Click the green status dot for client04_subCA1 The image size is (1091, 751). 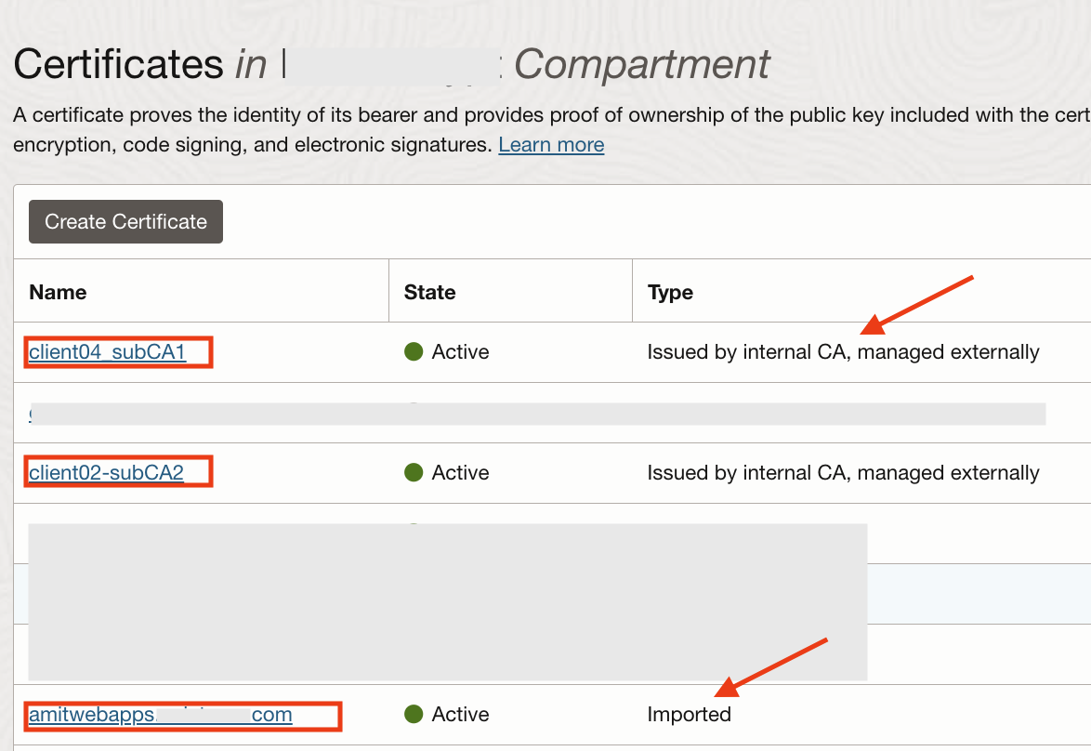[x=414, y=352]
